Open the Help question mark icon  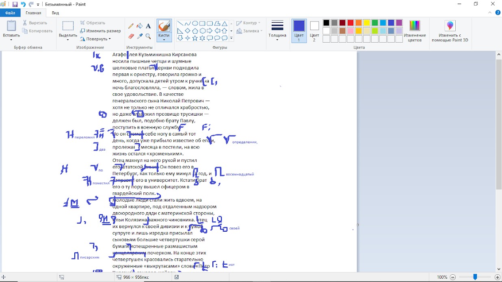pos(498,13)
